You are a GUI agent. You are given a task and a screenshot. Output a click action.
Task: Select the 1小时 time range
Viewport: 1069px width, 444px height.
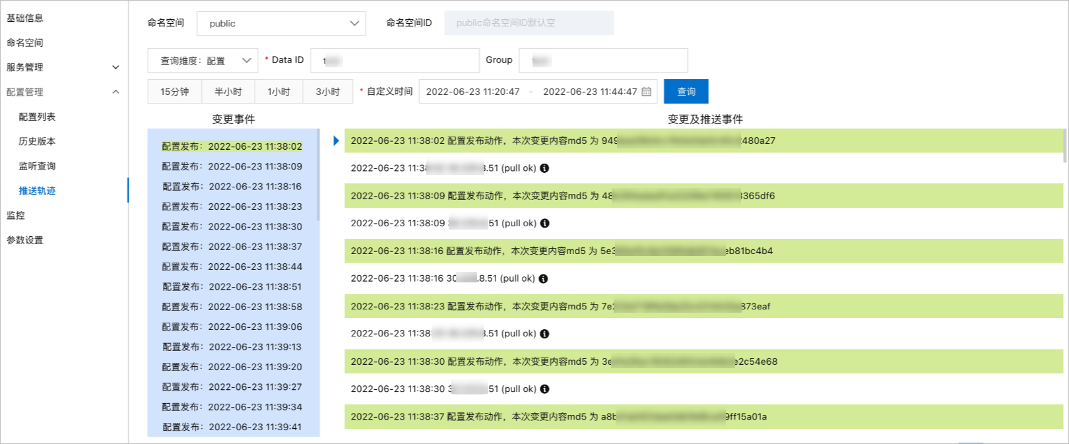pyautogui.click(x=278, y=92)
